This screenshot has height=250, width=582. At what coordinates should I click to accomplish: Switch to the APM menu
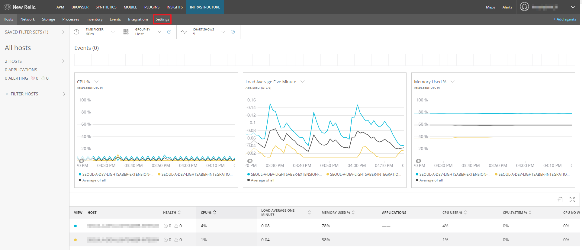[60, 7]
